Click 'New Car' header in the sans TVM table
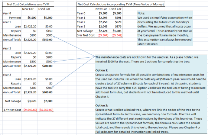The width and height of the screenshot is (208, 135). point(28,9)
